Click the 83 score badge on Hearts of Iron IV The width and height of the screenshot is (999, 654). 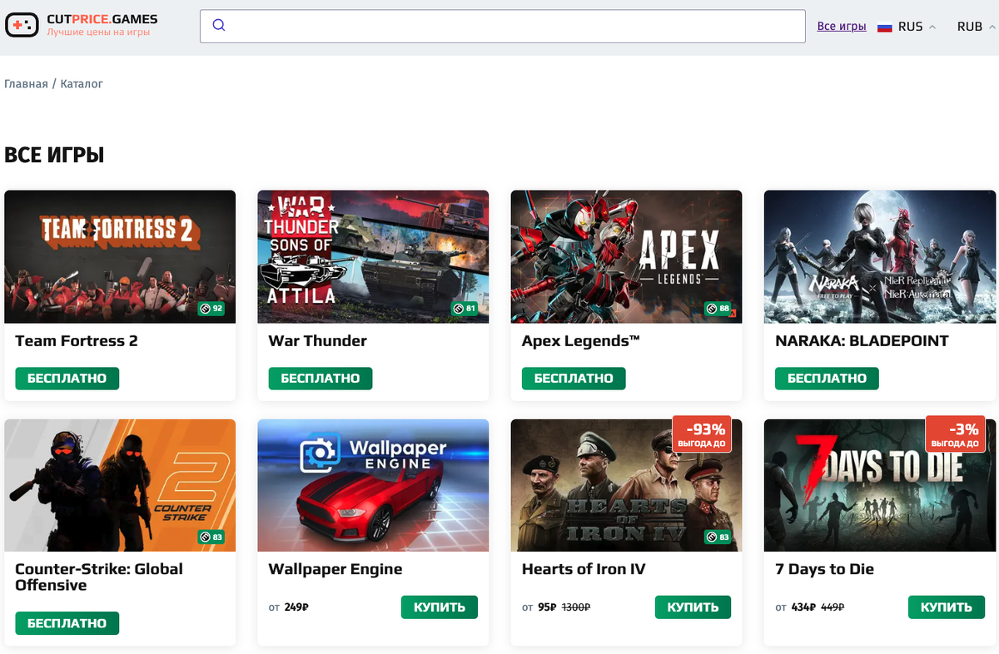[x=718, y=537]
